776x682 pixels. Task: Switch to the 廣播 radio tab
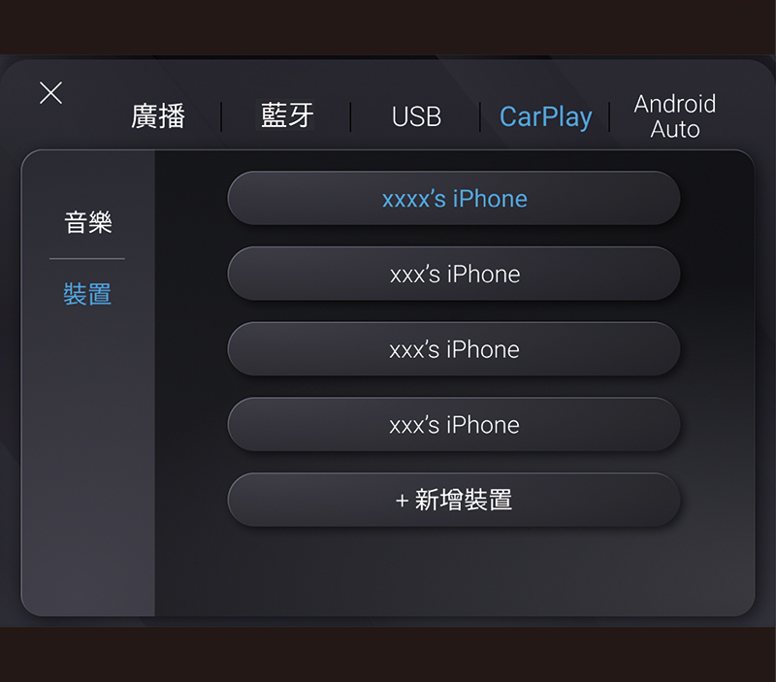pos(158,116)
